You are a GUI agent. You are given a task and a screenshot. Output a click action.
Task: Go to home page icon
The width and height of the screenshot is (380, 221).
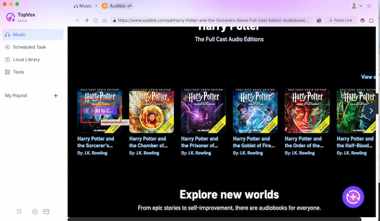click(104, 20)
